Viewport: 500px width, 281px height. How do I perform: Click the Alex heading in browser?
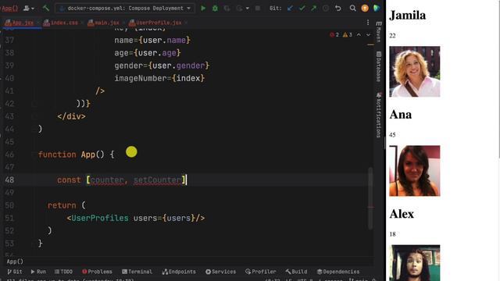point(402,214)
